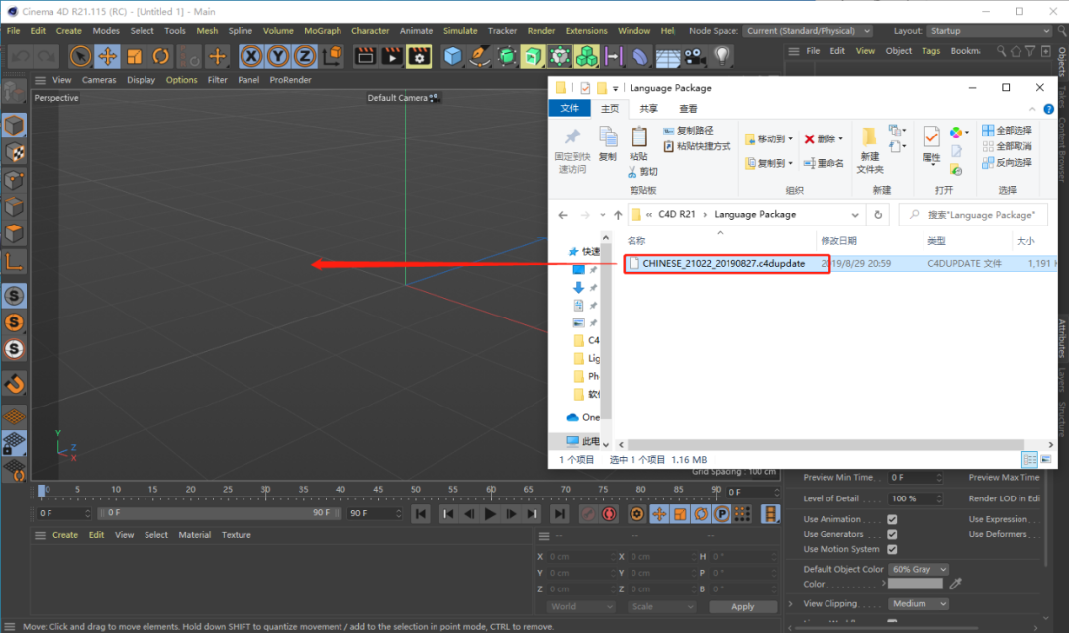Open the World coordinate dropdown
Image resolution: width=1069 pixels, height=633 pixels.
pyautogui.click(x=582, y=606)
